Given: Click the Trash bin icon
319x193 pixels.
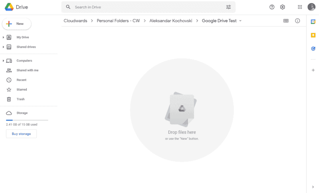Looking at the screenshot, I should [x=9, y=99].
